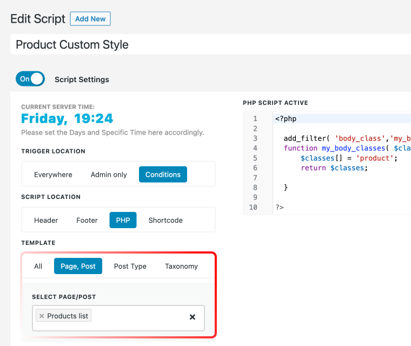The height and width of the screenshot is (346, 411).
Task: Remove the Products list tag
Action: coord(42,316)
